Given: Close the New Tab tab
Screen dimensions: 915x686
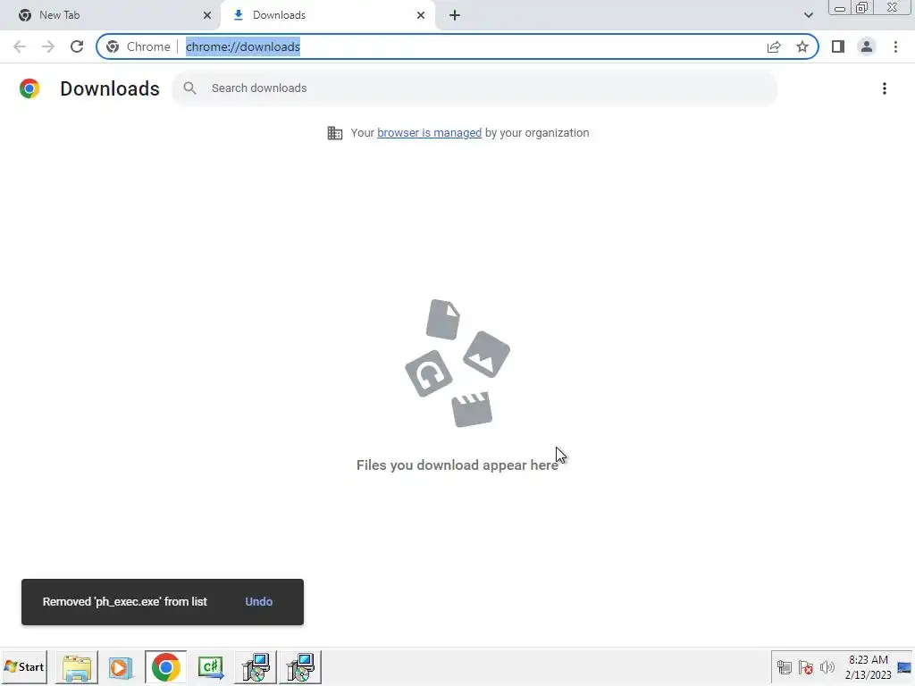Looking at the screenshot, I should 206,15.
